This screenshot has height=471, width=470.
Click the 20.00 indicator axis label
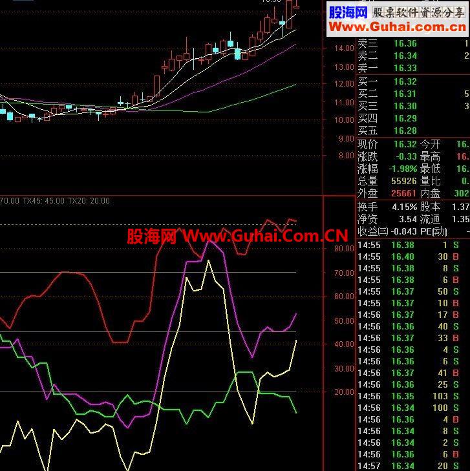pos(344,392)
